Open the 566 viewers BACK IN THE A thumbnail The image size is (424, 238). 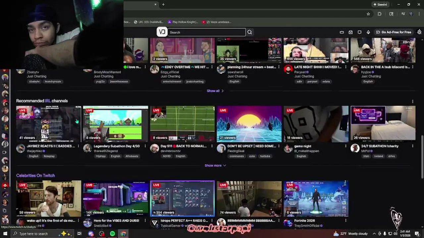point(383,50)
